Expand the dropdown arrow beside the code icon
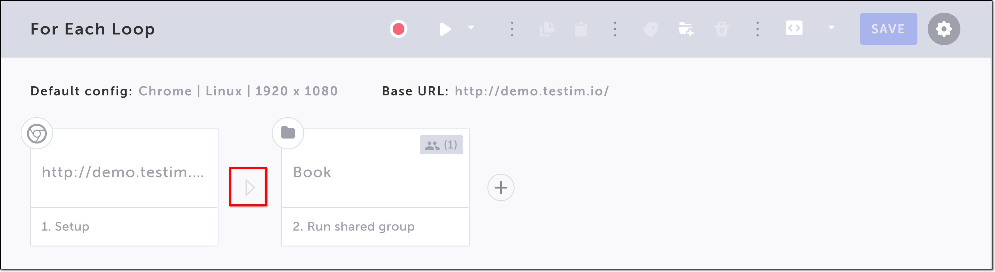995x272 pixels. point(831,28)
